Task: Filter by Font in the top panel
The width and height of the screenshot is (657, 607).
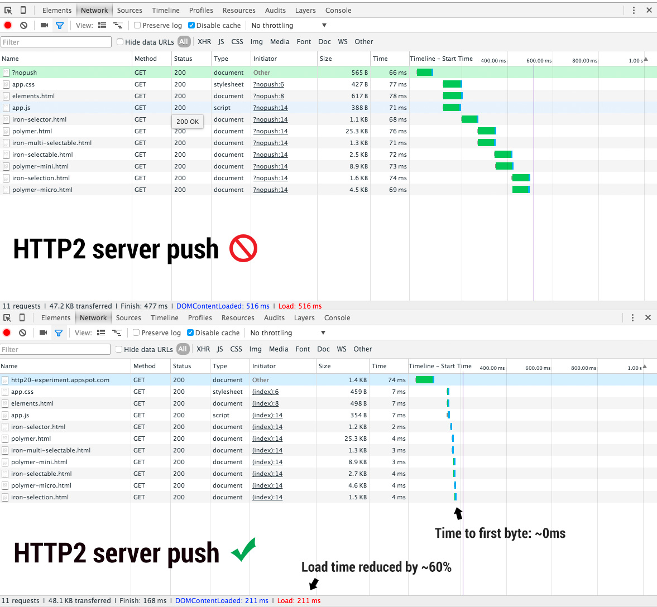Action: coord(304,42)
